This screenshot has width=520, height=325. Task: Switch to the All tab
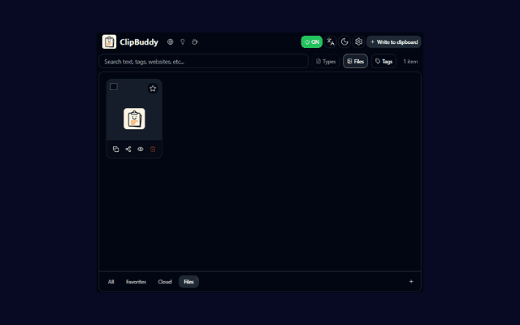coord(110,282)
